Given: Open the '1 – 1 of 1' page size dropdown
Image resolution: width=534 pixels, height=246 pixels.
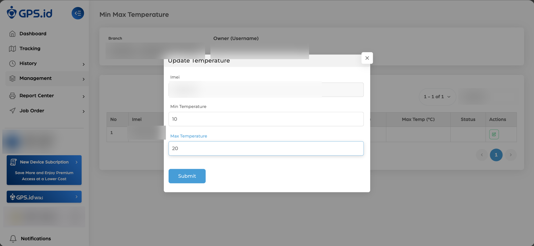Looking at the screenshot, I should click(437, 97).
